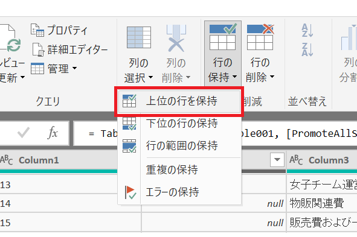Open the 詳細エディター advanced editor
Screen dimensions: 357x237
point(69,49)
